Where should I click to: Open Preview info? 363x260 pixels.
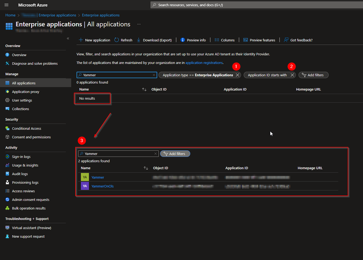coord(193,40)
